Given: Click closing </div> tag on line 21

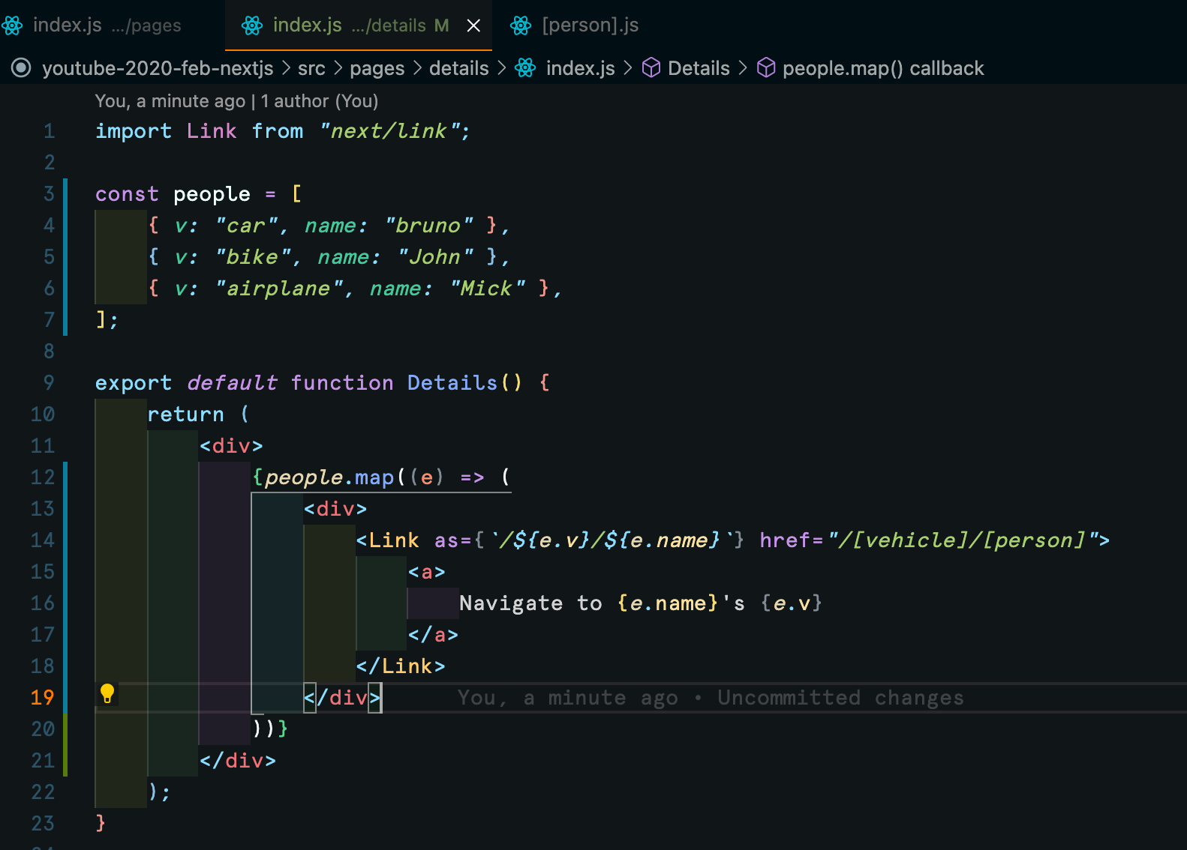Looking at the screenshot, I should (238, 761).
